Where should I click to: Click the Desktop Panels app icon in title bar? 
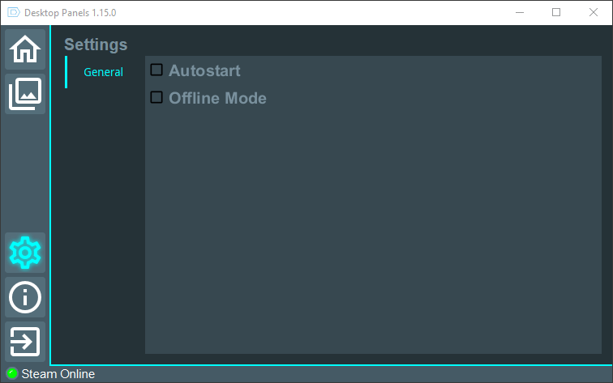coord(14,12)
